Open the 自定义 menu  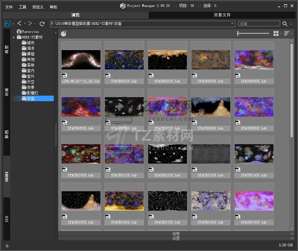(x=38, y=7)
